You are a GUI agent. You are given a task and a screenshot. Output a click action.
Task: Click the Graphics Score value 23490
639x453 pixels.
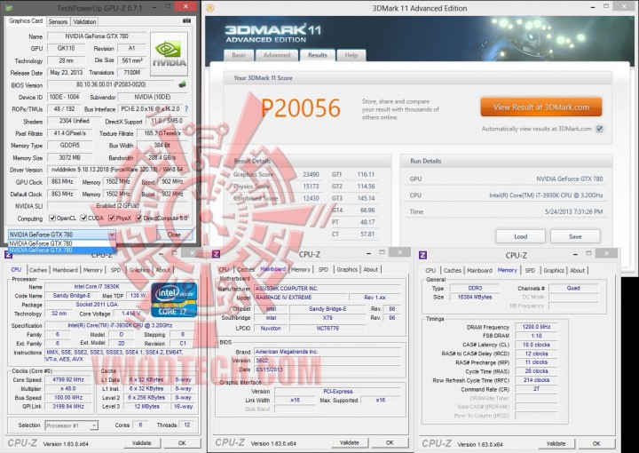coord(311,174)
